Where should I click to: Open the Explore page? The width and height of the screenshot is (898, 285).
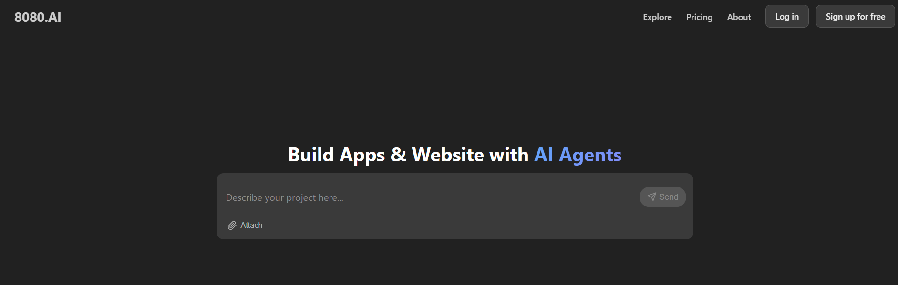[x=657, y=17]
